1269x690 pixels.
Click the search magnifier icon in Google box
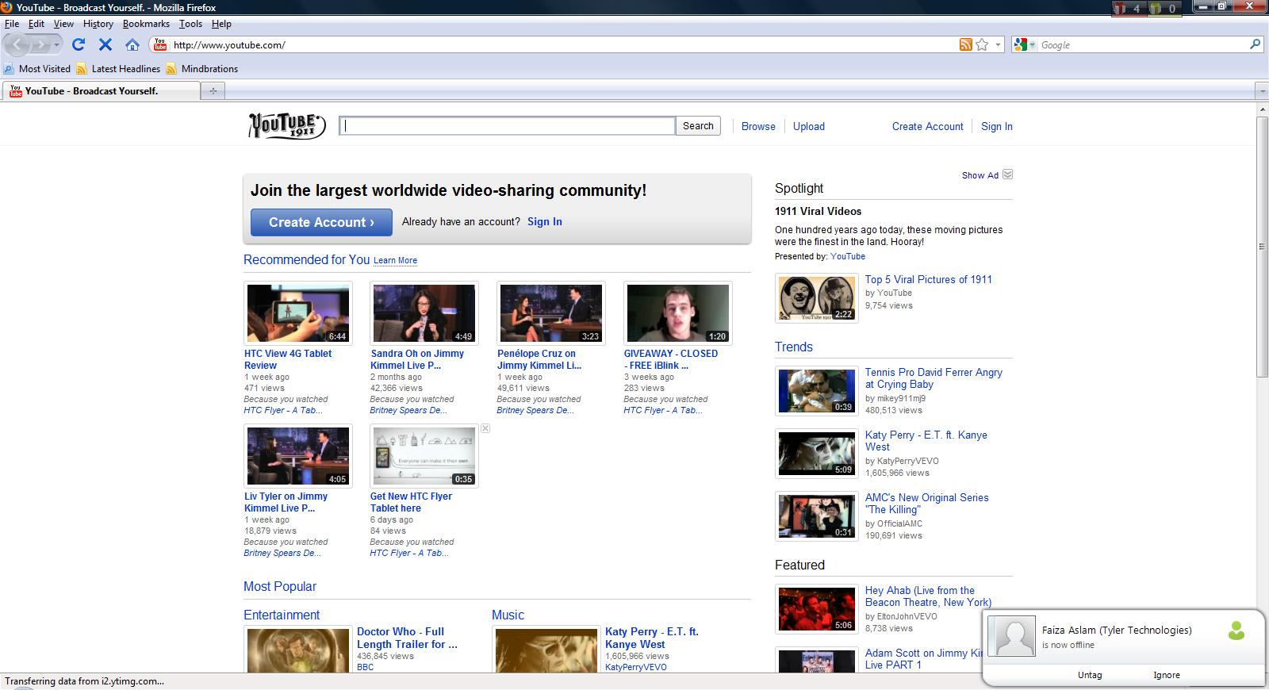(x=1255, y=44)
